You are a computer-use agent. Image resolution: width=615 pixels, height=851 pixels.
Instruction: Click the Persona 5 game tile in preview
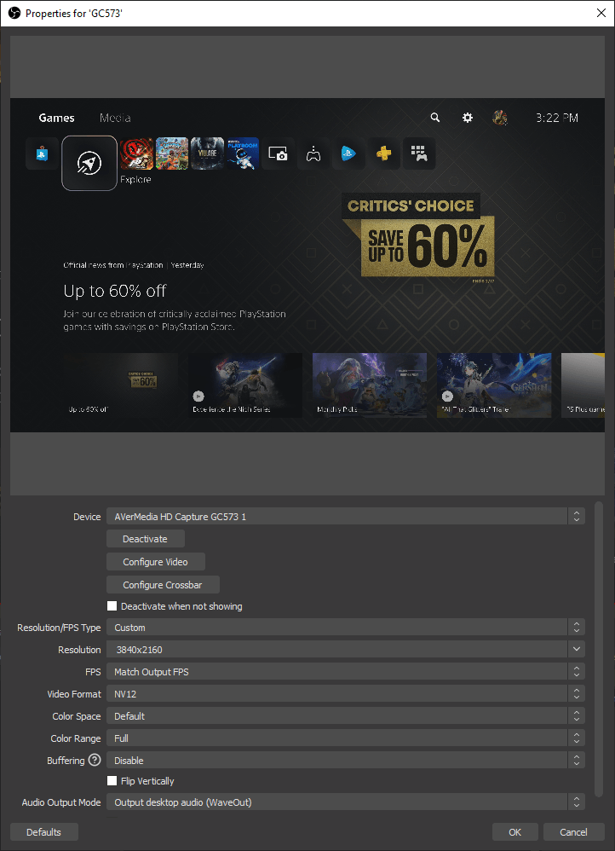coord(136,154)
